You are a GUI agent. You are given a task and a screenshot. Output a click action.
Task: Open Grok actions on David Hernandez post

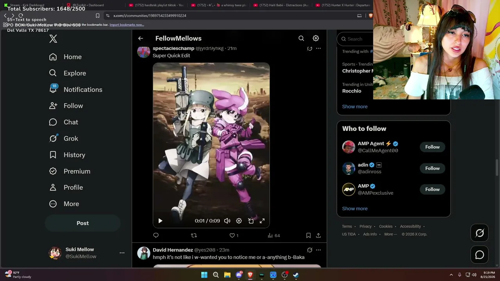point(309,250)
